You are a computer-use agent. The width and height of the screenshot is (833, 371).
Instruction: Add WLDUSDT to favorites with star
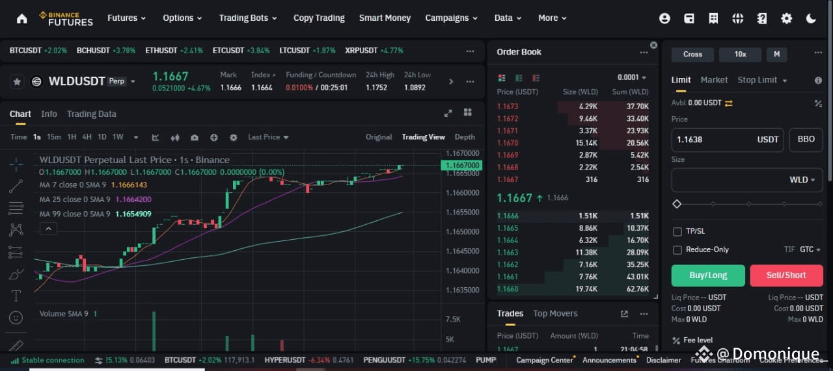click(17, 81)
